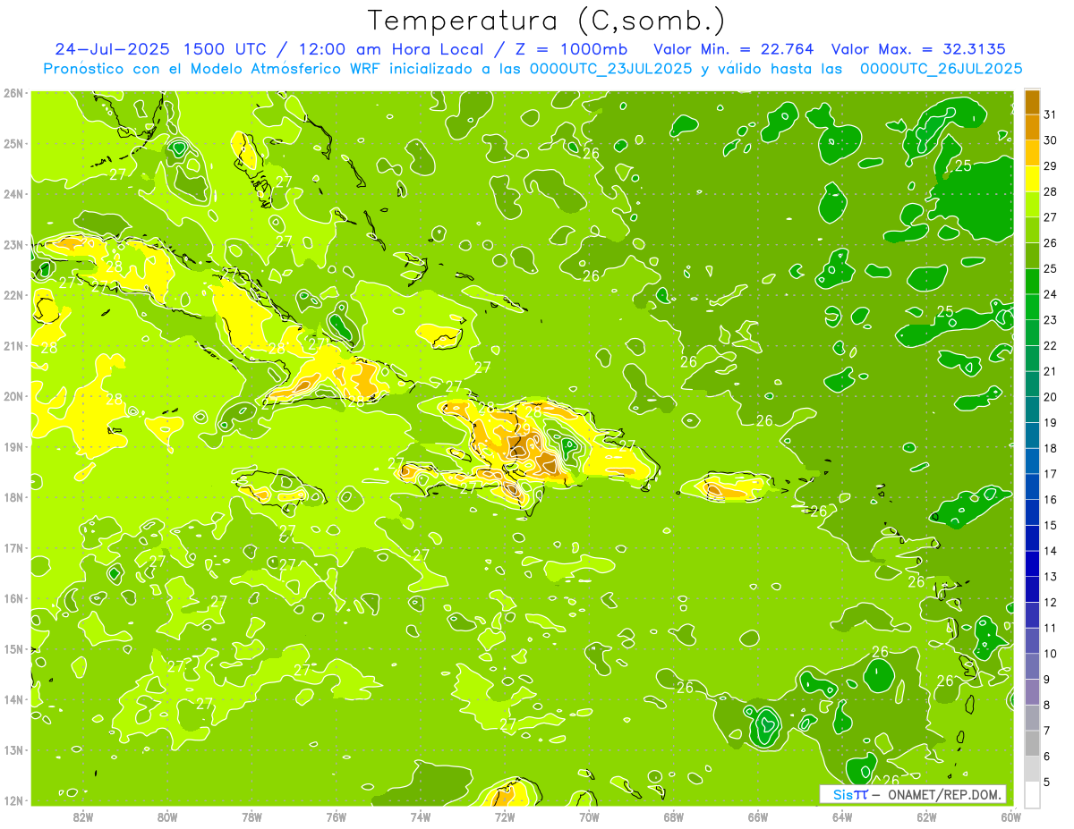Select the purple legend swatch between 9 and 10
The height and width of the screenshot is (829, 1074).
[x=1032, y=666]
